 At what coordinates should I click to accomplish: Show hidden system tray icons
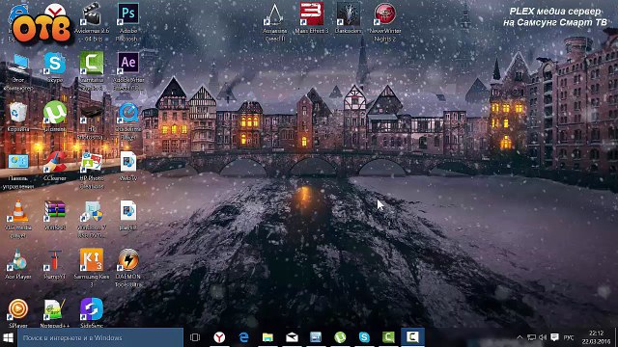520,337
